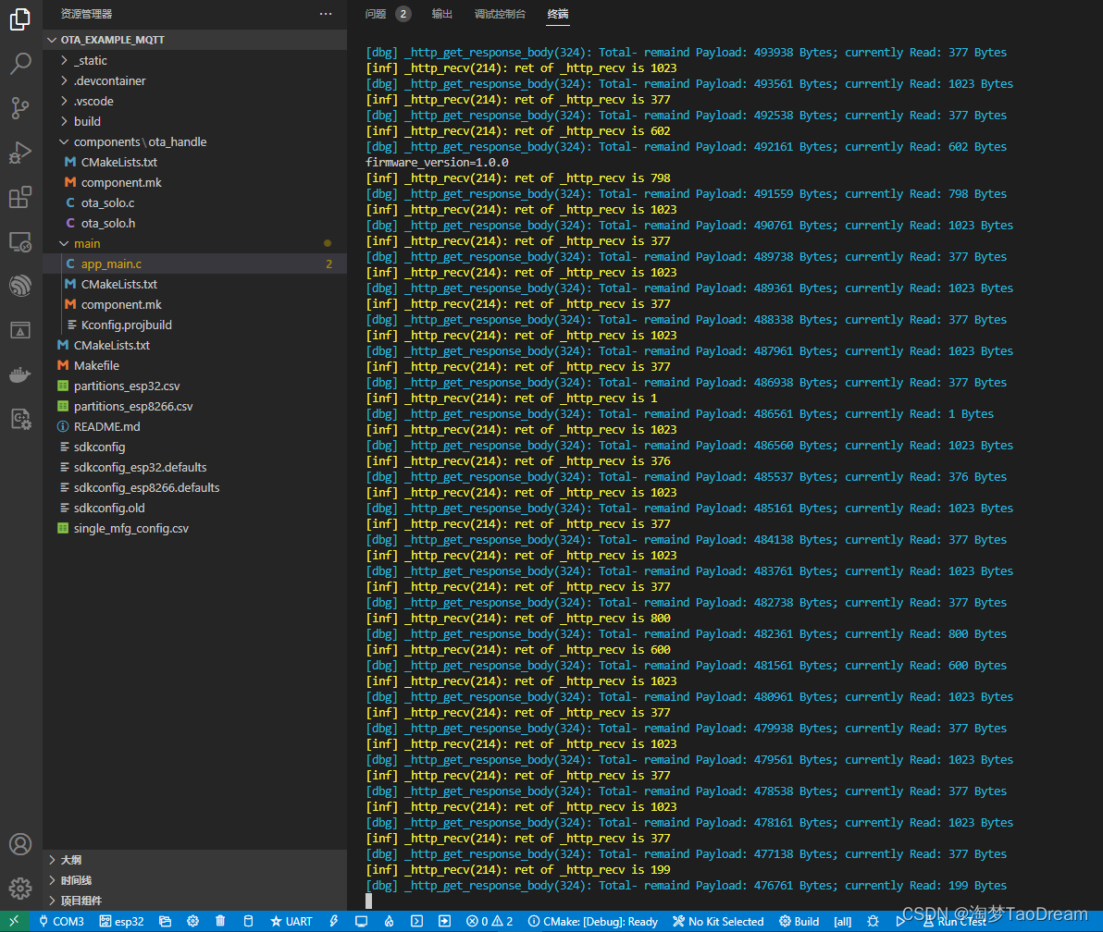Click the flash device lightning icon
The image size is (1103, 932).
tap(333, 921)
